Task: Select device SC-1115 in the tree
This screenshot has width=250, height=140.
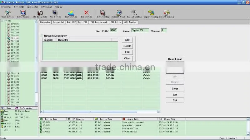Action: click(x=15, y=100)
